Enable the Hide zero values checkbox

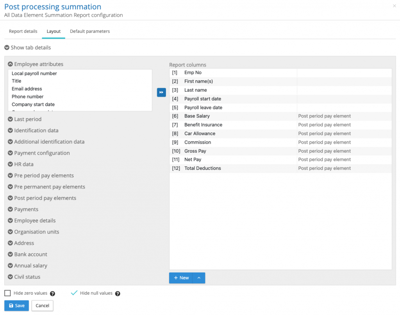pyautogui.click(x=7, y=293)
